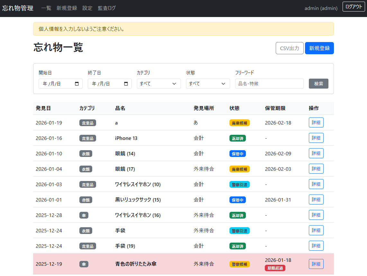Click the 検索 search button
367x276 pixels.
point(318,83)
